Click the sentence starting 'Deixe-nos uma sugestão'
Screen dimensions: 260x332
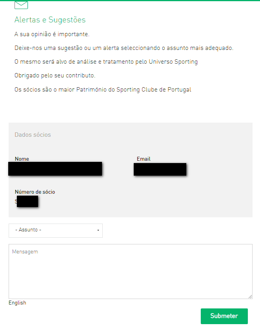(x=124, y=48)
